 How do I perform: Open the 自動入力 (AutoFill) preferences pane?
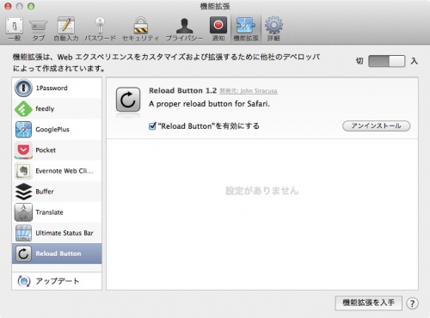(x=66, y=29)
